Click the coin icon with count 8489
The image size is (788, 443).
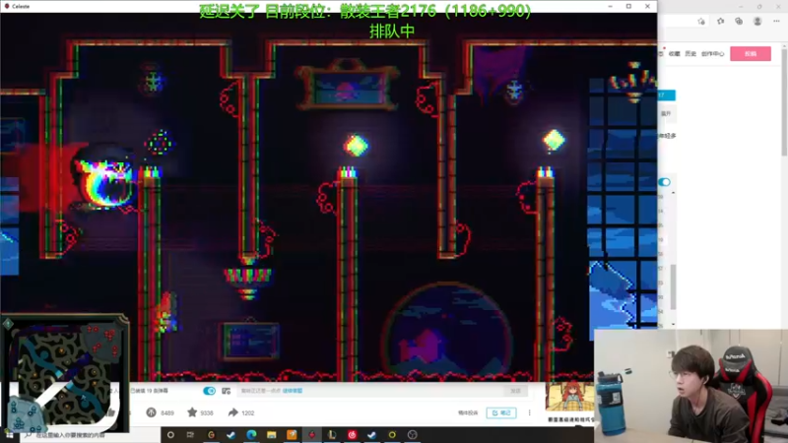(152, 412)
